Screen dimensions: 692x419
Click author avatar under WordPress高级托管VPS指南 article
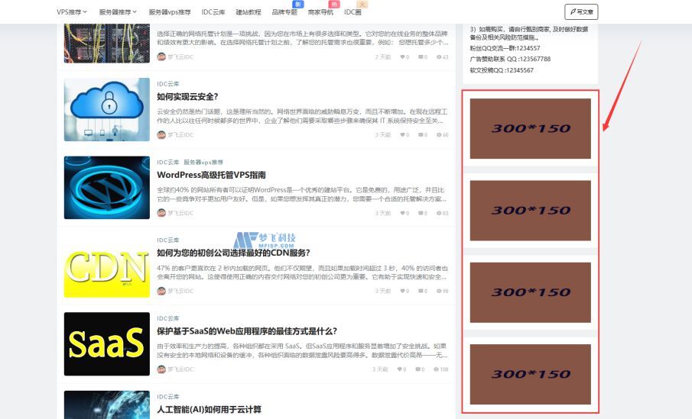coord(161,213)
